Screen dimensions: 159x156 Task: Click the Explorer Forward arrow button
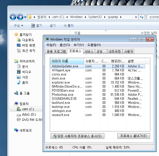(20, 17)
